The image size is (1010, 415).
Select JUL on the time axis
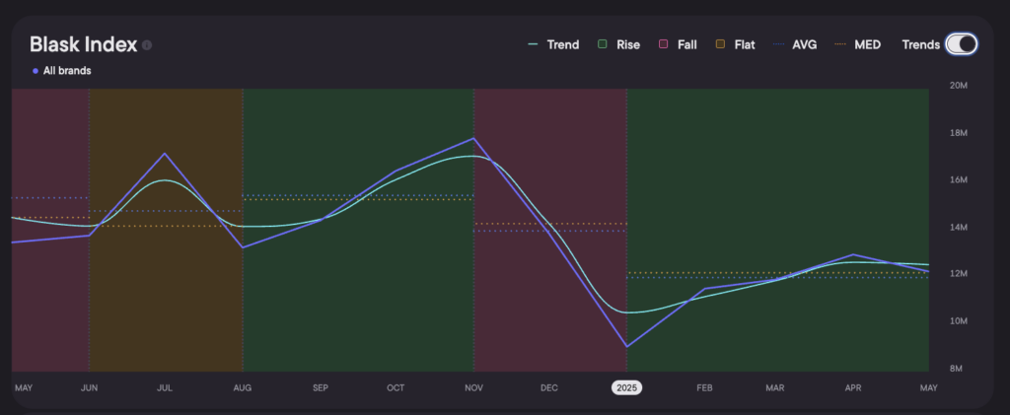[x=165, y=388]
